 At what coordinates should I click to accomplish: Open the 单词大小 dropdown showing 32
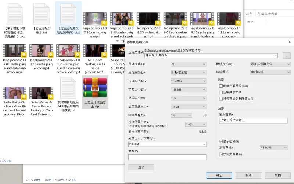[188, 98]
